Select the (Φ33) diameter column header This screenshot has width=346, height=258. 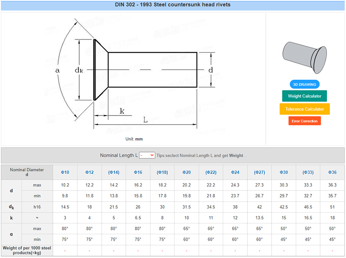(308, 172)
